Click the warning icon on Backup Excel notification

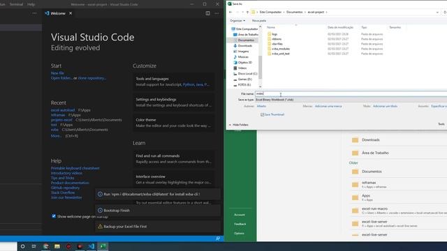(100, 227)
